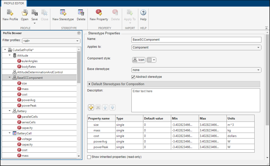The width and height of the screenshot is (270, 166).
Task: Delete the selected stereotype
Action: pos(81,15)
